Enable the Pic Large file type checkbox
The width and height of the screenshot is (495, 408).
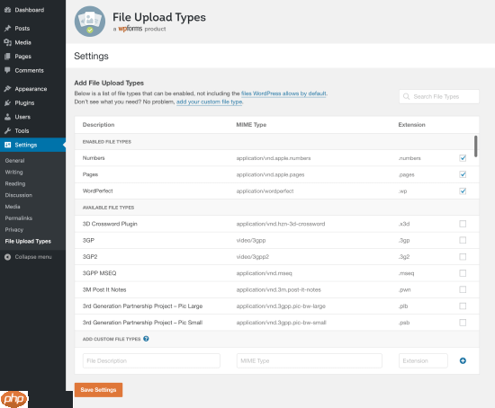coord(463,306)
